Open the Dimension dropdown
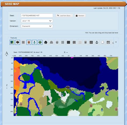 pyautogui.click(x=37, y=26)
